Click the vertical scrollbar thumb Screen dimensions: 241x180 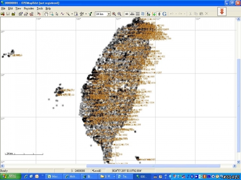[x=238, y=105]
